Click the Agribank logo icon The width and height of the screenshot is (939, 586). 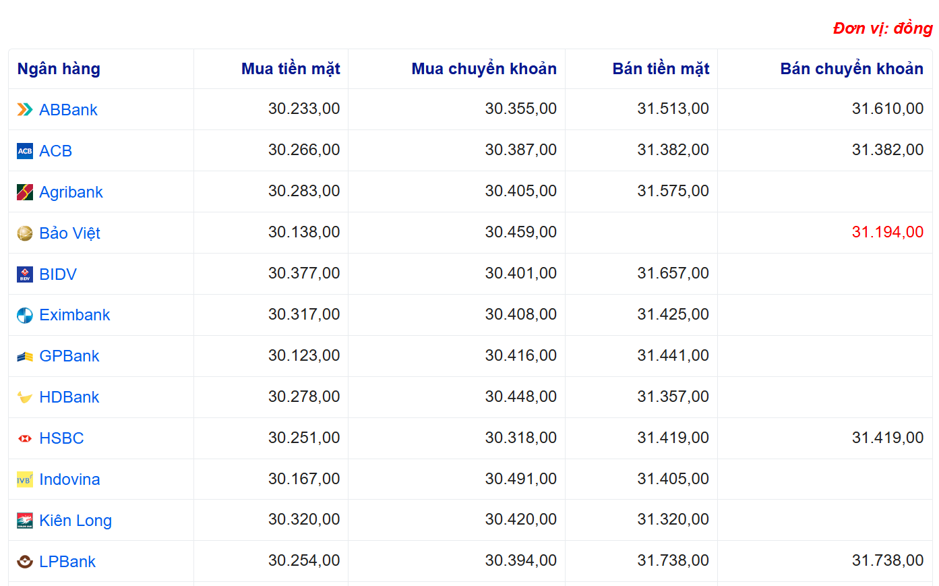(x=25, y=192)
